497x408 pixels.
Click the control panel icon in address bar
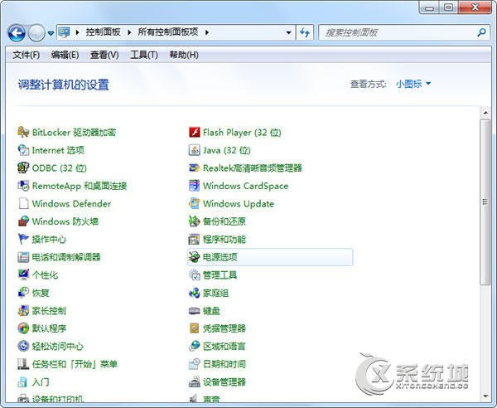(65, 32)
